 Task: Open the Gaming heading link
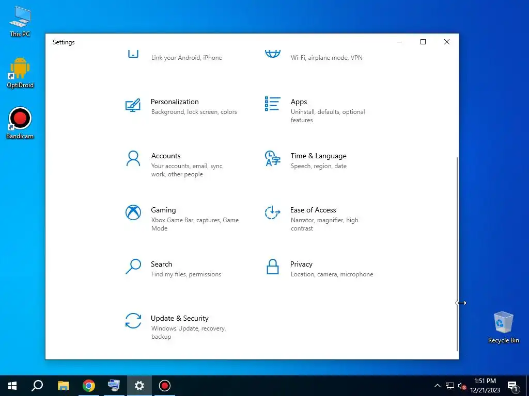tap(163, 210)
